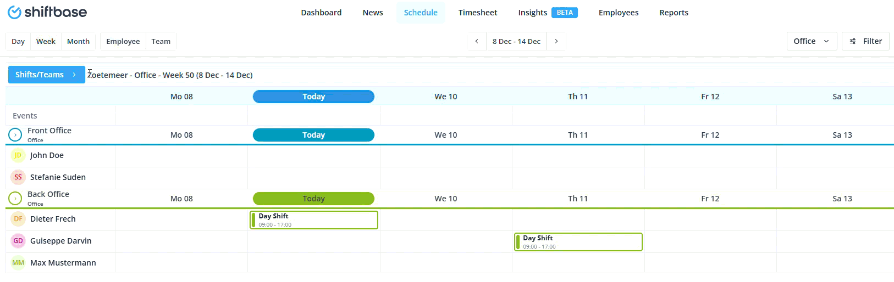Click the Shiftbase logo icon
Viewport: 894px width, 282px height.
coord(14,12)
